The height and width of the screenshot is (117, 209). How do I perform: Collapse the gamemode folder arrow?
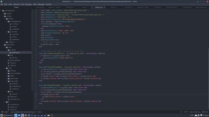coord(3,45)
